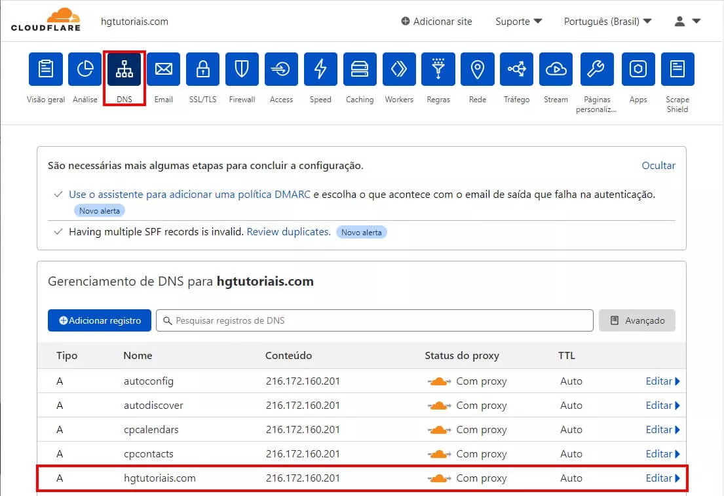This screenshot has width=724, height=496.
Task: Click the search magnifier icon in DNS field
Action: tap(168, 320)
